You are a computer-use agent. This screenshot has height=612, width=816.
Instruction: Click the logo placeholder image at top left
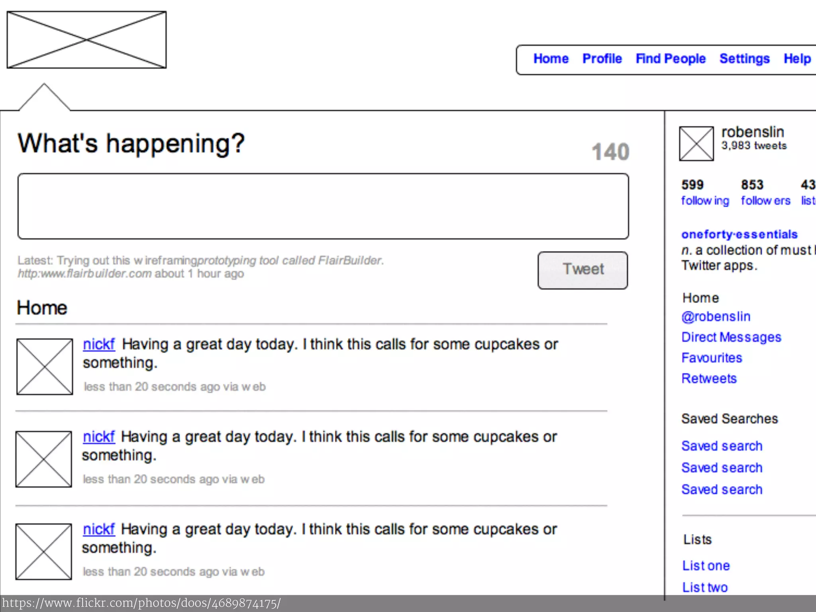(86, 40)
